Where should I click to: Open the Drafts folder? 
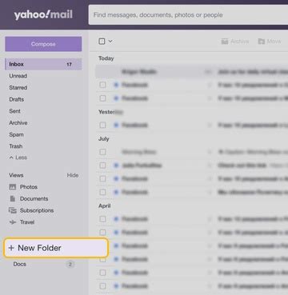(x=17, y=99)
